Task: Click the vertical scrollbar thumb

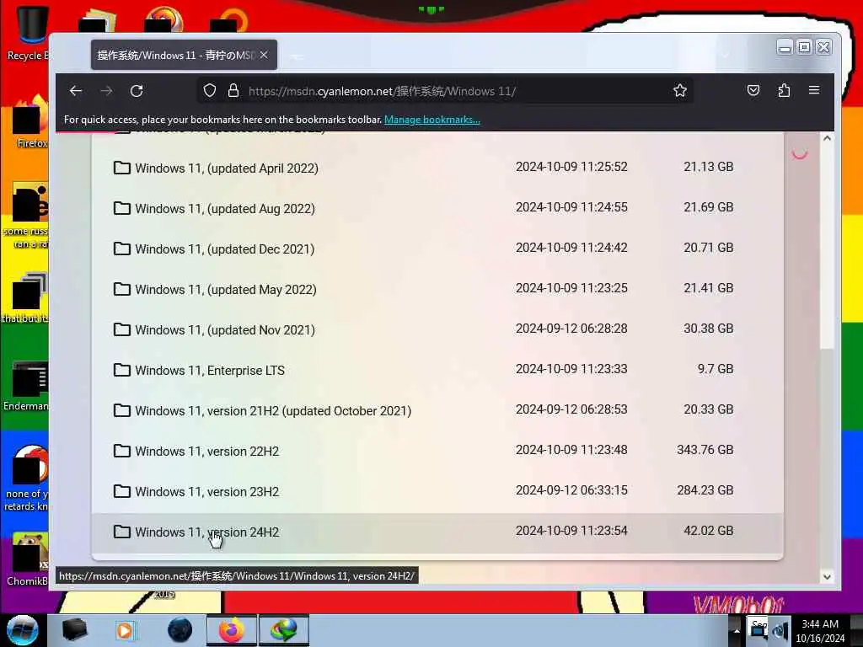Action: point(827,247)
